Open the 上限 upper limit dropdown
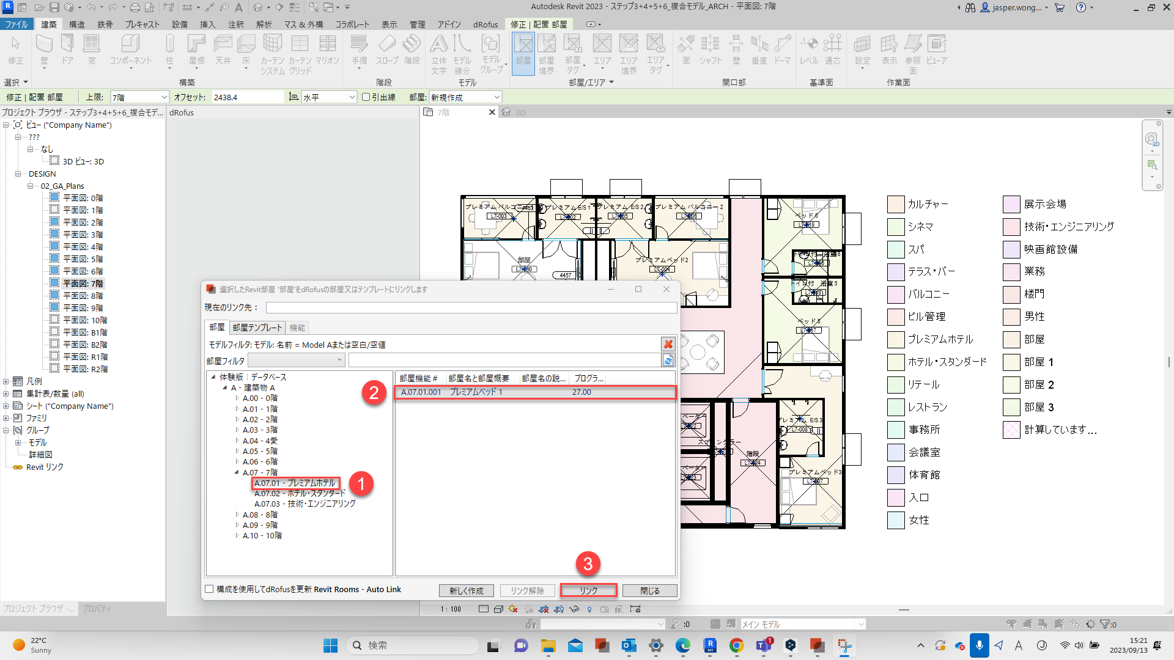The height and width of the screenshot is (660, 1174). tap(164, 97)
